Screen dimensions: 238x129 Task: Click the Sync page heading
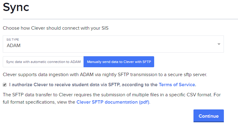[x=16, y=7]
